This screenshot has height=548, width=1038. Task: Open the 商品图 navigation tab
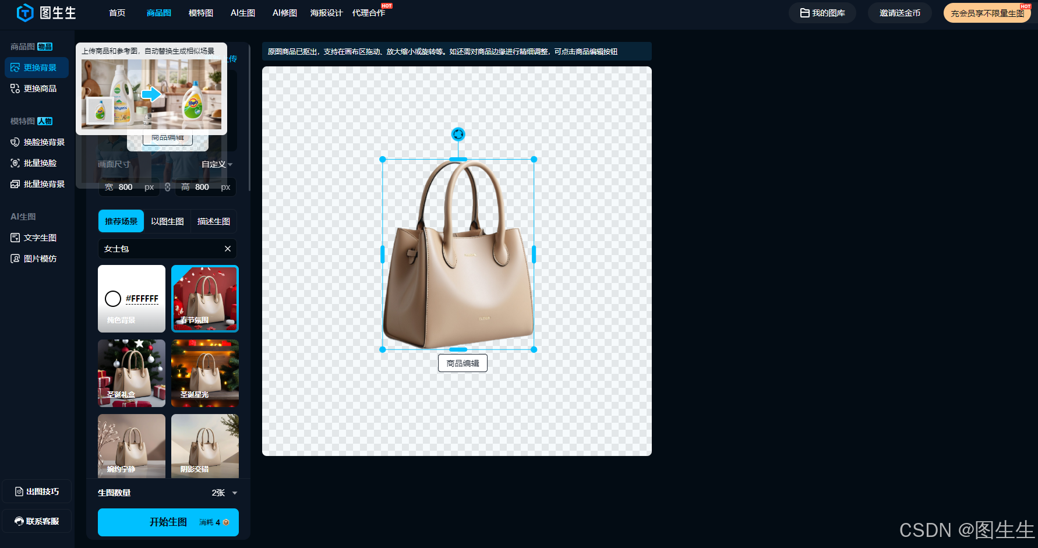pos(159,13)
